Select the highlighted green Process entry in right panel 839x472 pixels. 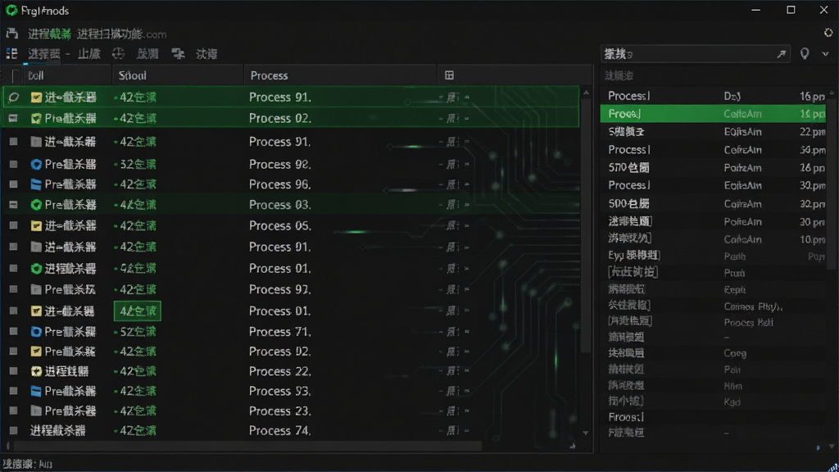click(713, 113)
